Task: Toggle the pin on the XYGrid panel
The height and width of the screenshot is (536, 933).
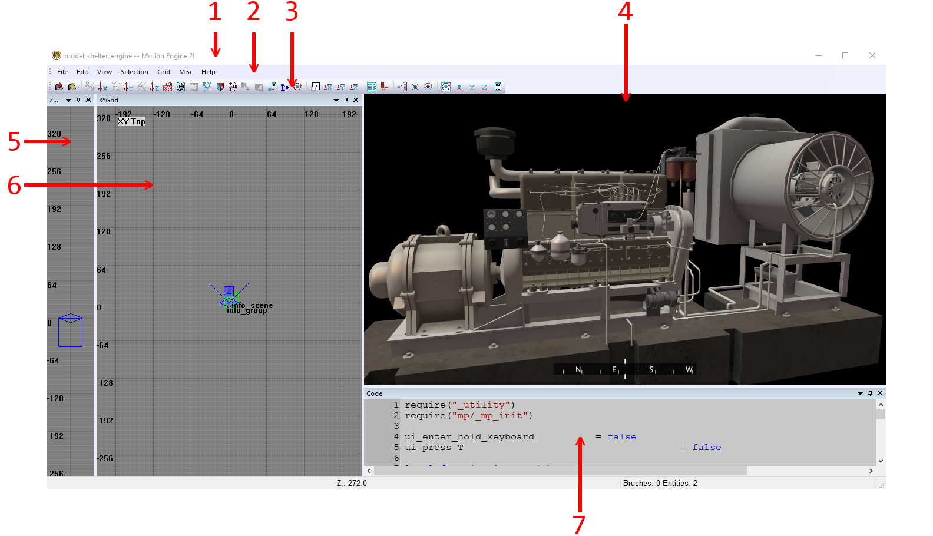Action: pos(346,100)
